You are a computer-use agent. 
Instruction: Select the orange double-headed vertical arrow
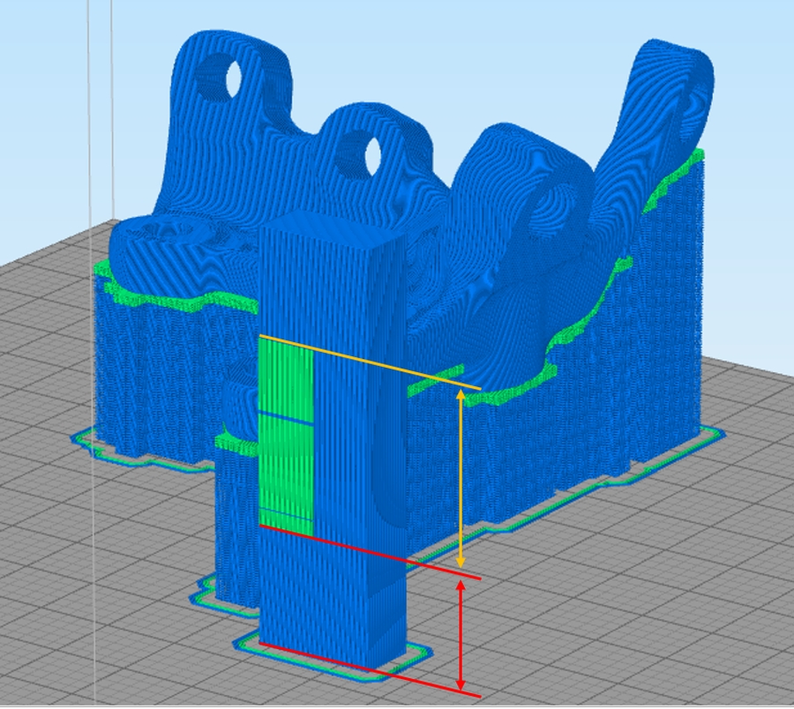tap(461, 476)
